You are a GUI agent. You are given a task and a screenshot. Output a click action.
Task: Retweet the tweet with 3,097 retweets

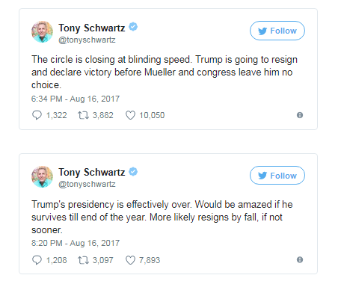point(83,260)
